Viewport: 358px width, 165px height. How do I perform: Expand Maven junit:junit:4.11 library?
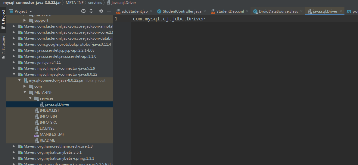pos(14,62)
